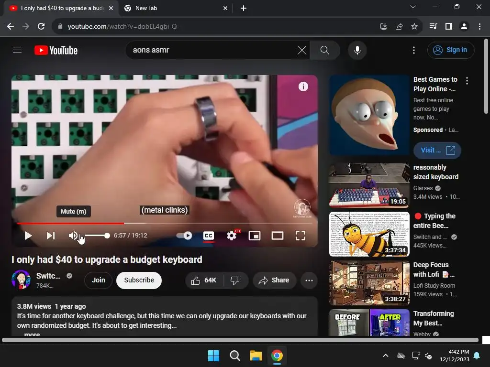This screenshot has width=490, height=367.
Task: Open the Windows Start menu
Action: tap(214, 356)
